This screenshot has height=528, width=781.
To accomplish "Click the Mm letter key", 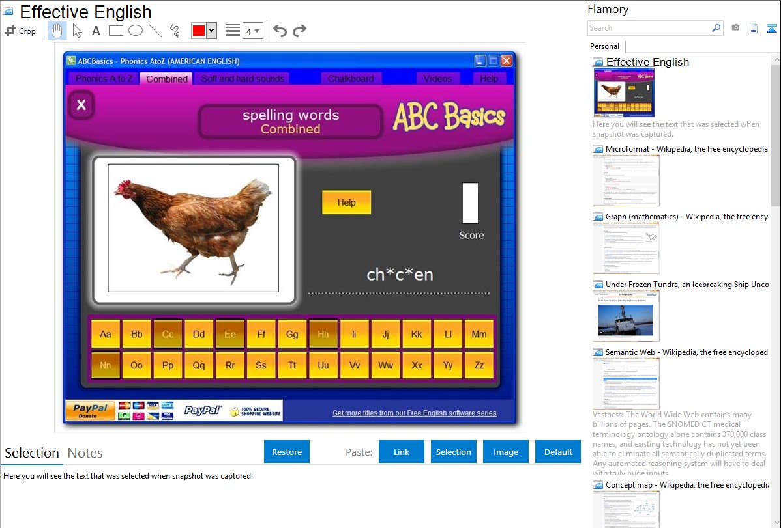I will point(479,334).
